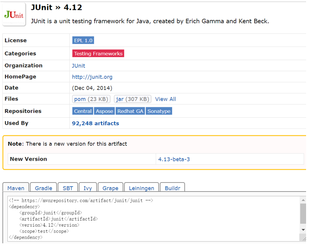This screenshot has height=249, width=313.
Task: Click the snippet vertical scrollbar thumb
Action: tap(303, 214)
